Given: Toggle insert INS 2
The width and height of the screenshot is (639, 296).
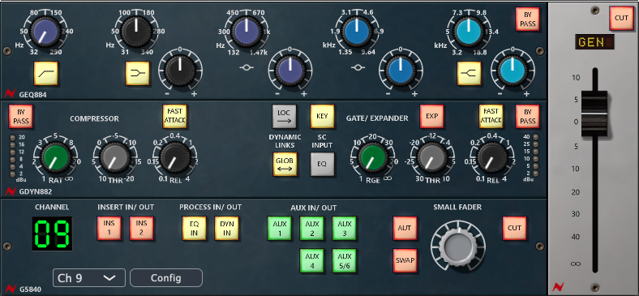Looking at the screenshot, I should click(x=141, y=228).
